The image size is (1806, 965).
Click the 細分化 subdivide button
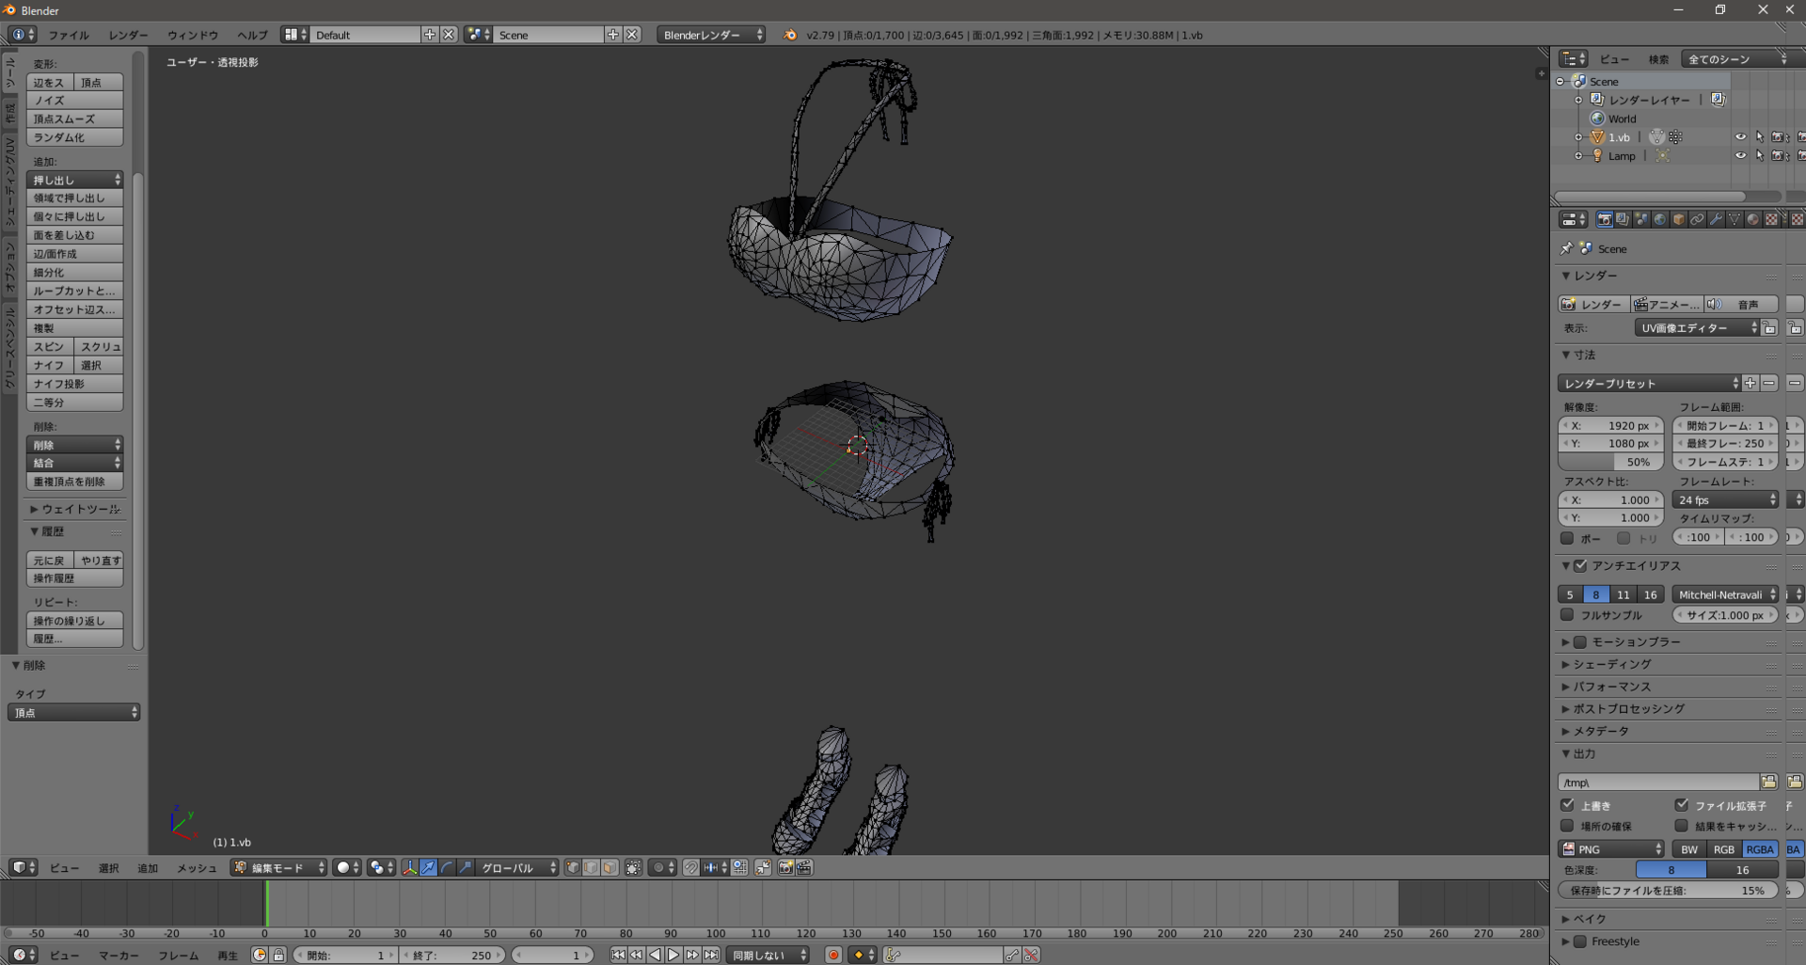click(75, 272)
